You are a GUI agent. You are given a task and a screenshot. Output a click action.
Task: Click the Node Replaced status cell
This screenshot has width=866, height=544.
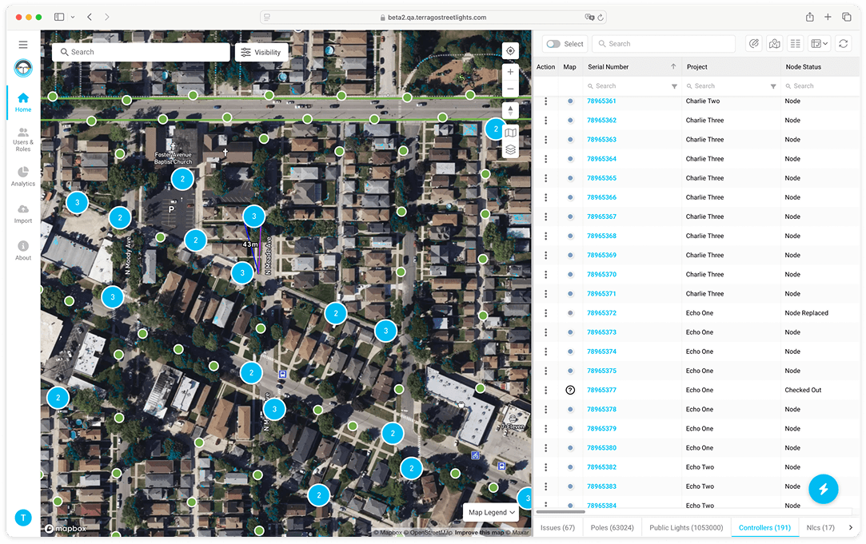(806, 313)
